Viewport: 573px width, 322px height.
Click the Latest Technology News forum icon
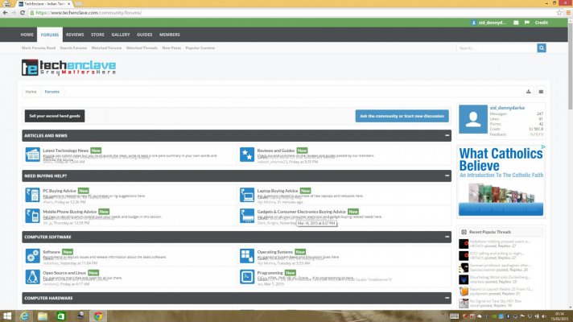32,155
